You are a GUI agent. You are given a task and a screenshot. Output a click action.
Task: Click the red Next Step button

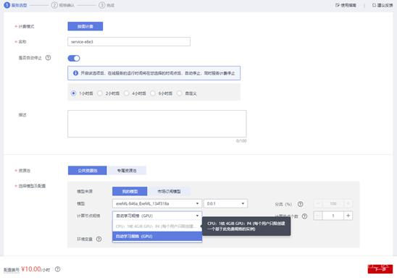point(380,269)
